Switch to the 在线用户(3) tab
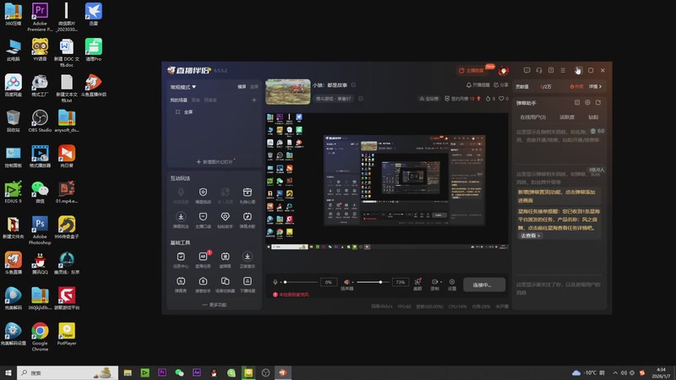Screen dimensions: 676x380 point(533,117)
